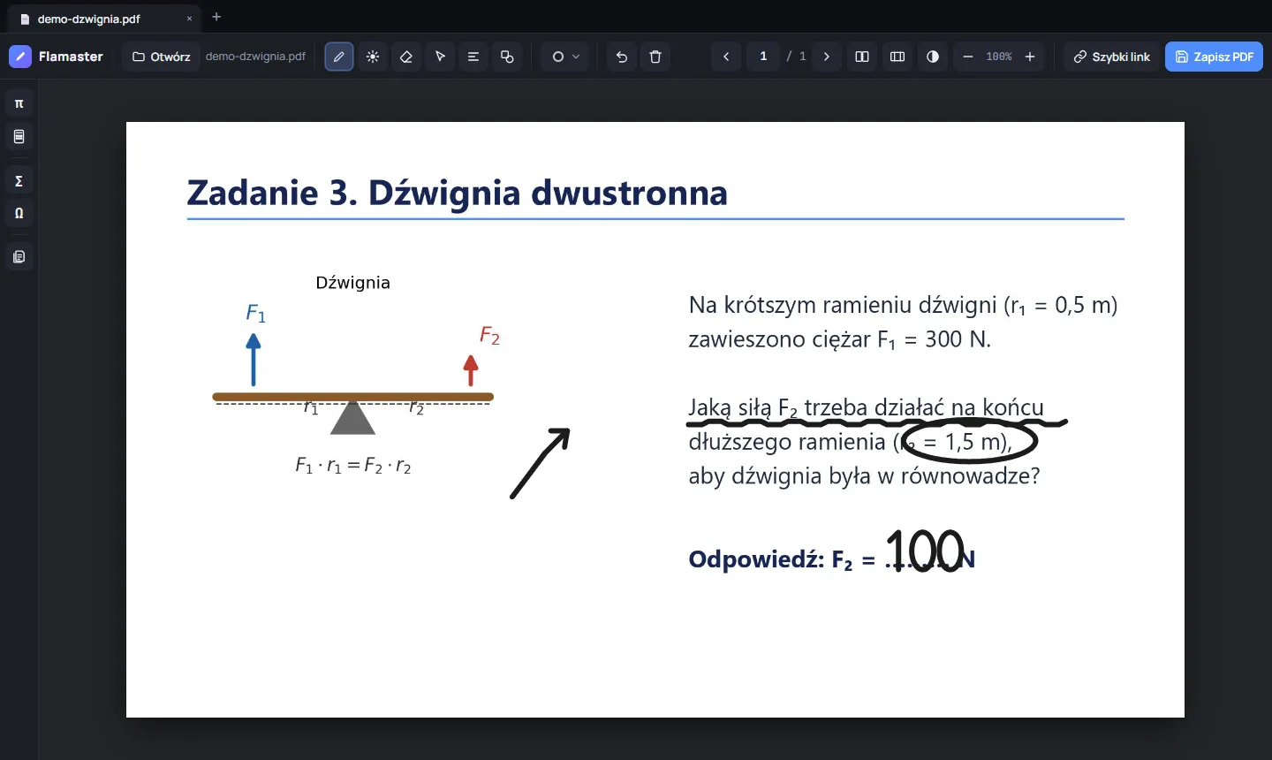
Task: Save with the Zapisz PDF button
Action: pos(1214,57)
